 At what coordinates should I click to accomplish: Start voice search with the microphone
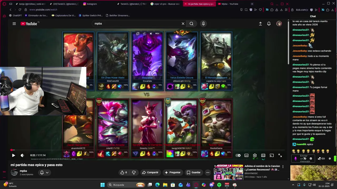[x=203, y=24]
